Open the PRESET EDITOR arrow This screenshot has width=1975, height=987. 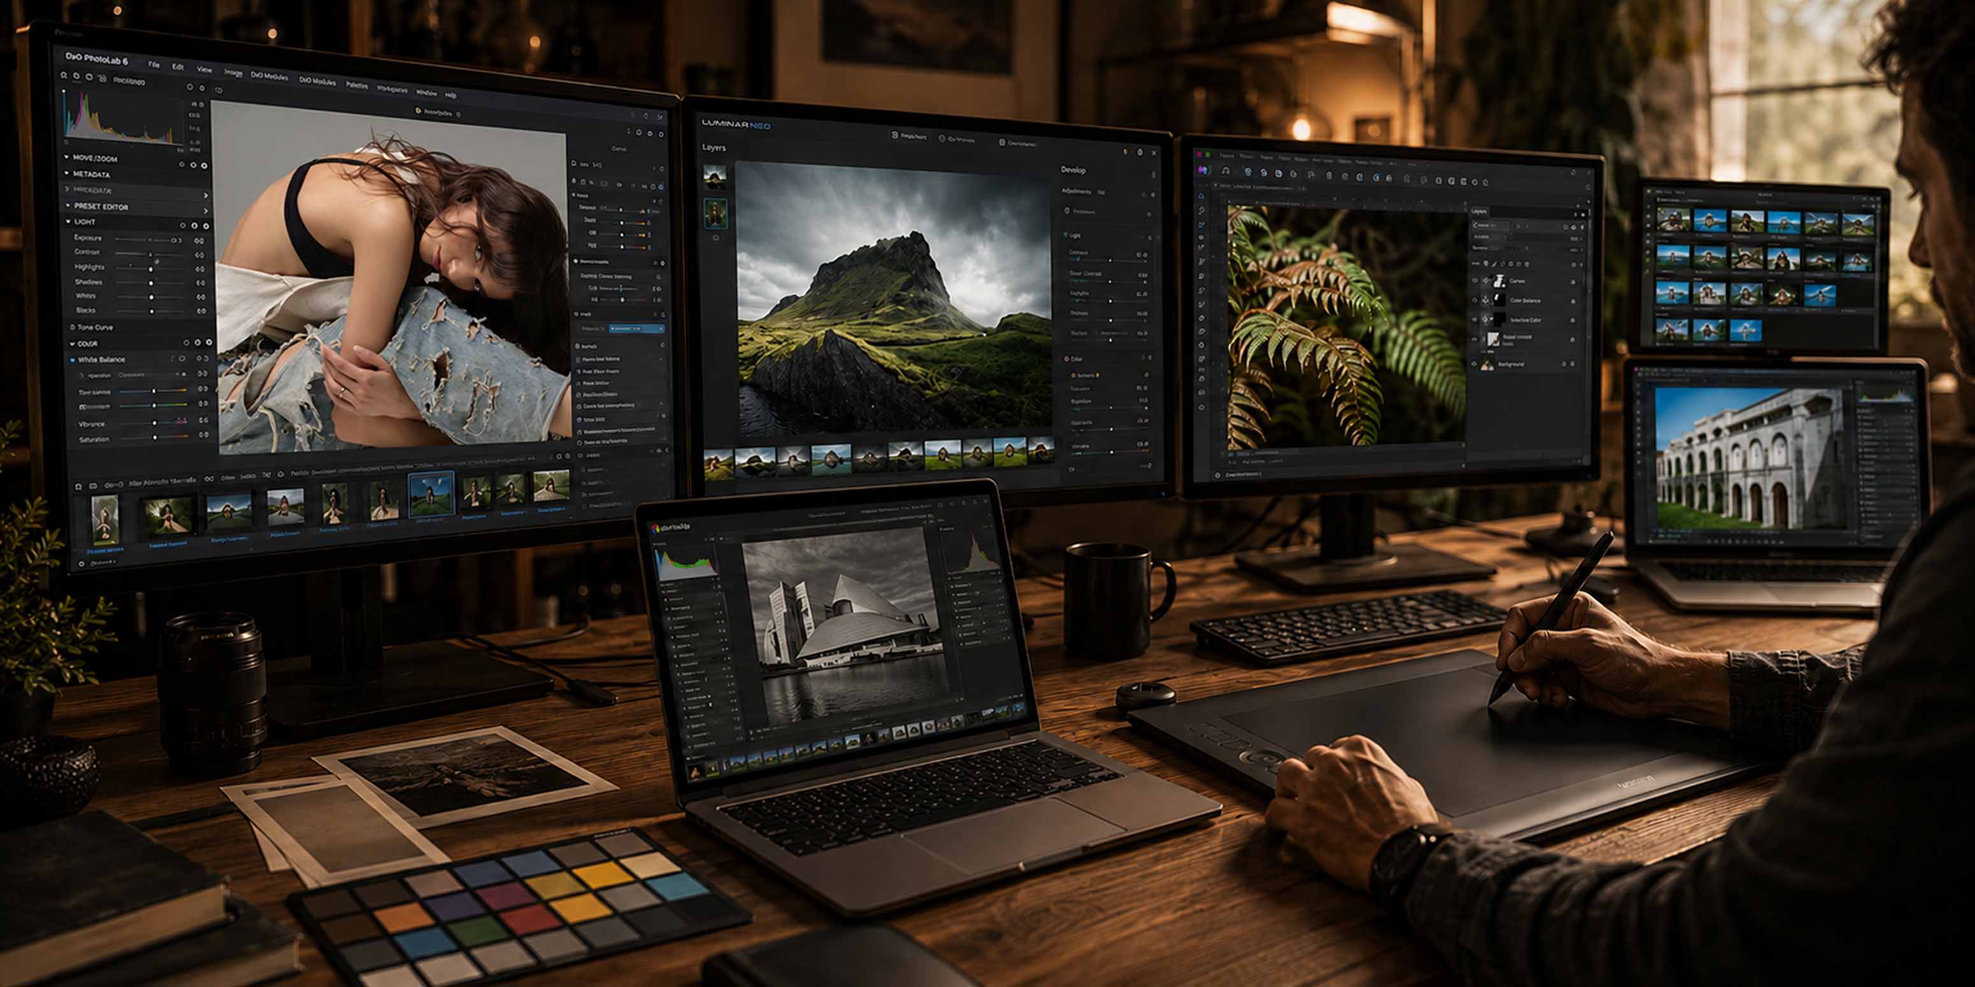click(x=206, y=211)
